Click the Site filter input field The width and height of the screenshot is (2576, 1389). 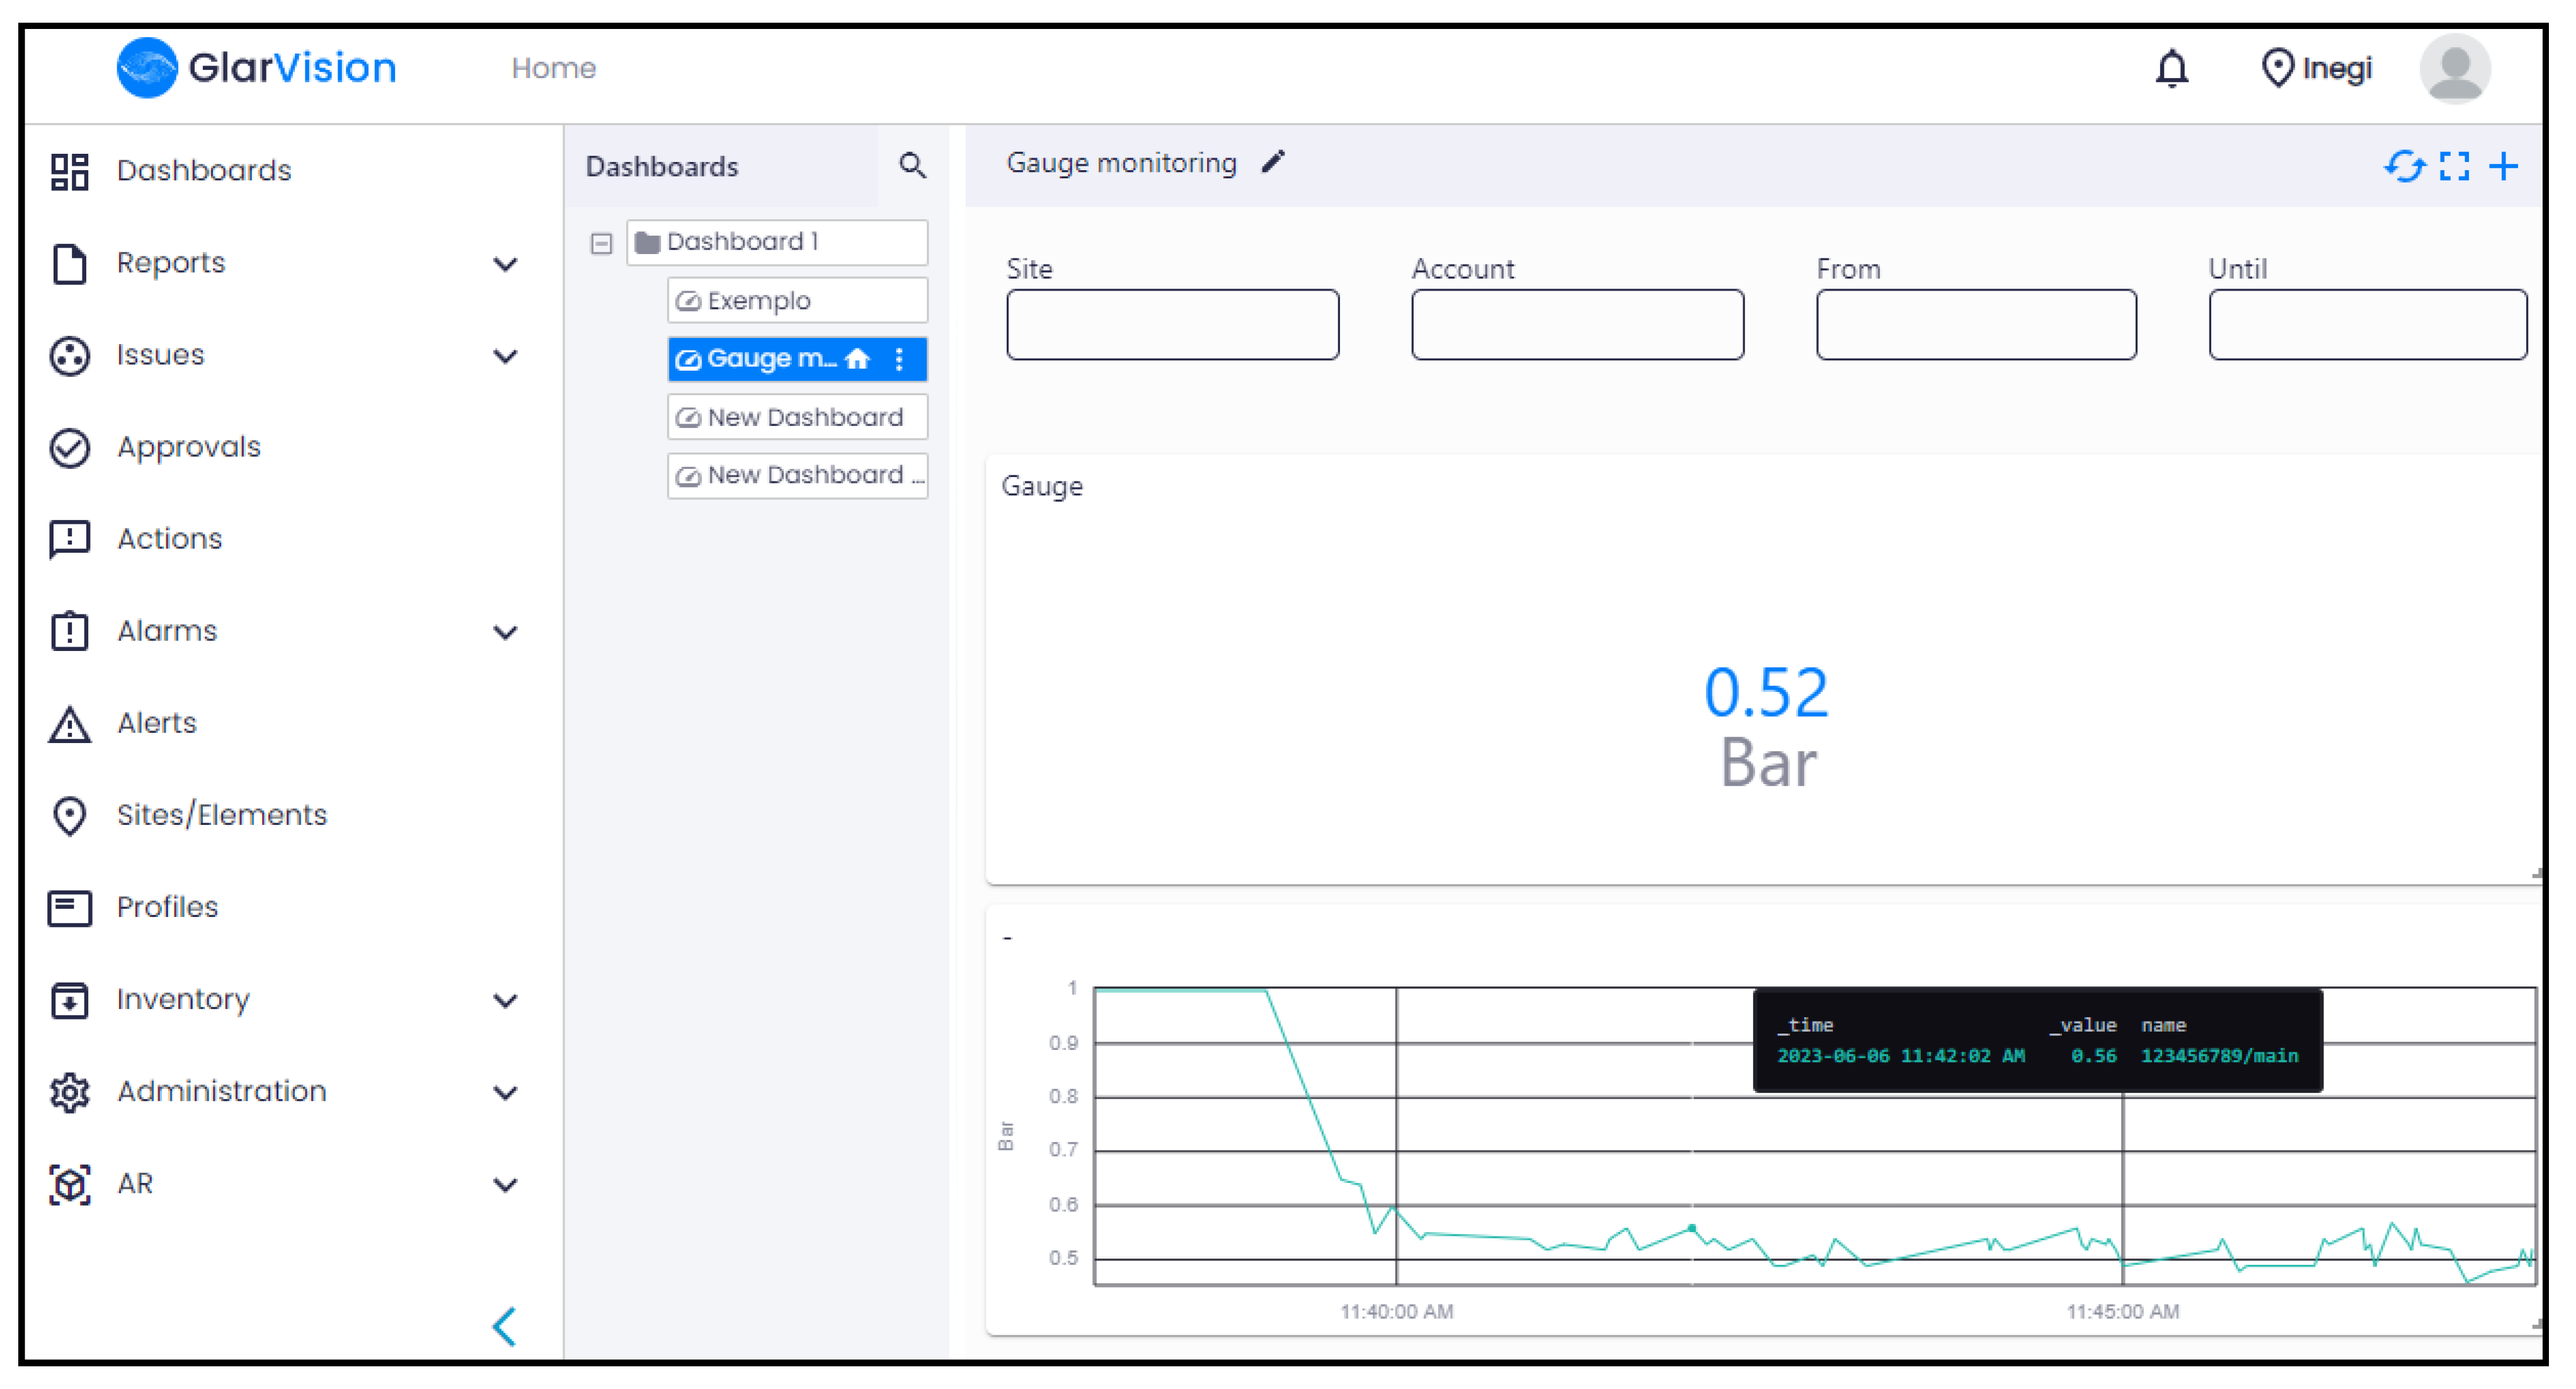tap(1172, 325)
